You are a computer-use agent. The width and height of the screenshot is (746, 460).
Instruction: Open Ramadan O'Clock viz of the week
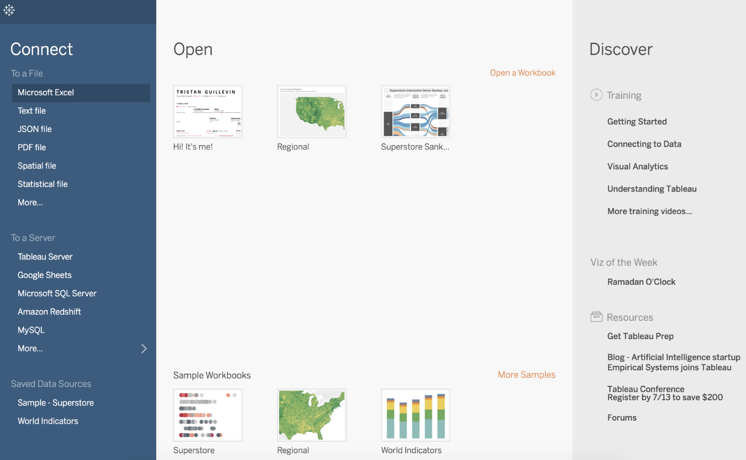point(641,282)
